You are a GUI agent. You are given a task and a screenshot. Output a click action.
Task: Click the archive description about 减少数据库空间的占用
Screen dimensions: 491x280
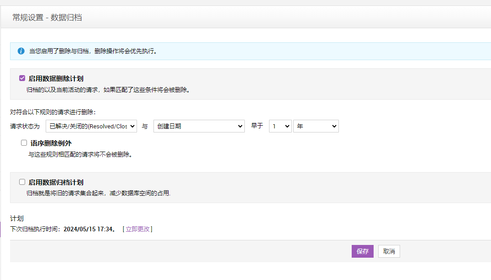coord(99,193)
